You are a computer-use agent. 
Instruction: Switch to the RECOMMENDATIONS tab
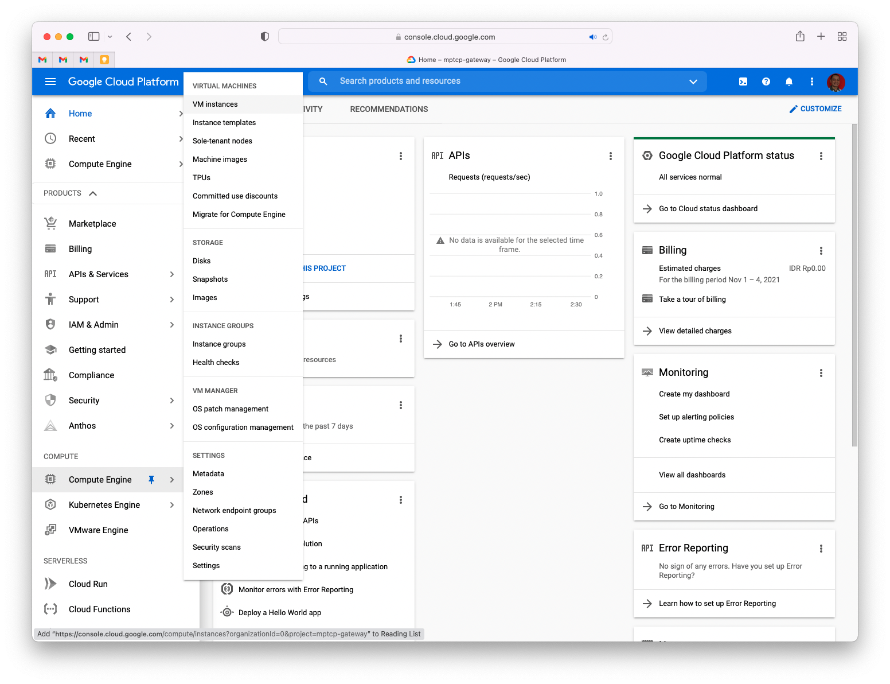point(389,109)
